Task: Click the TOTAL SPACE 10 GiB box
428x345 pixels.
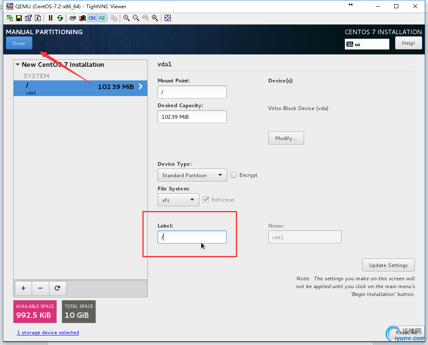Action: [x=79, y=312]
